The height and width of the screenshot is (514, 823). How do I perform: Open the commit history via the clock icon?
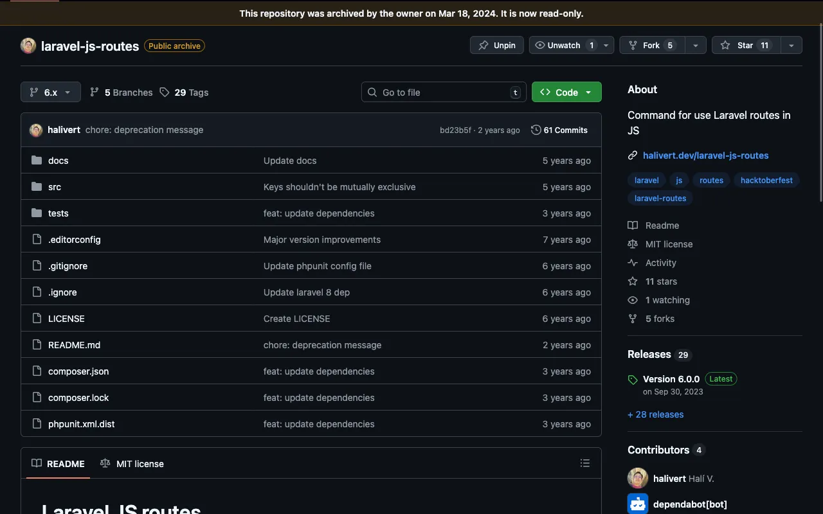tap(536, 130)
